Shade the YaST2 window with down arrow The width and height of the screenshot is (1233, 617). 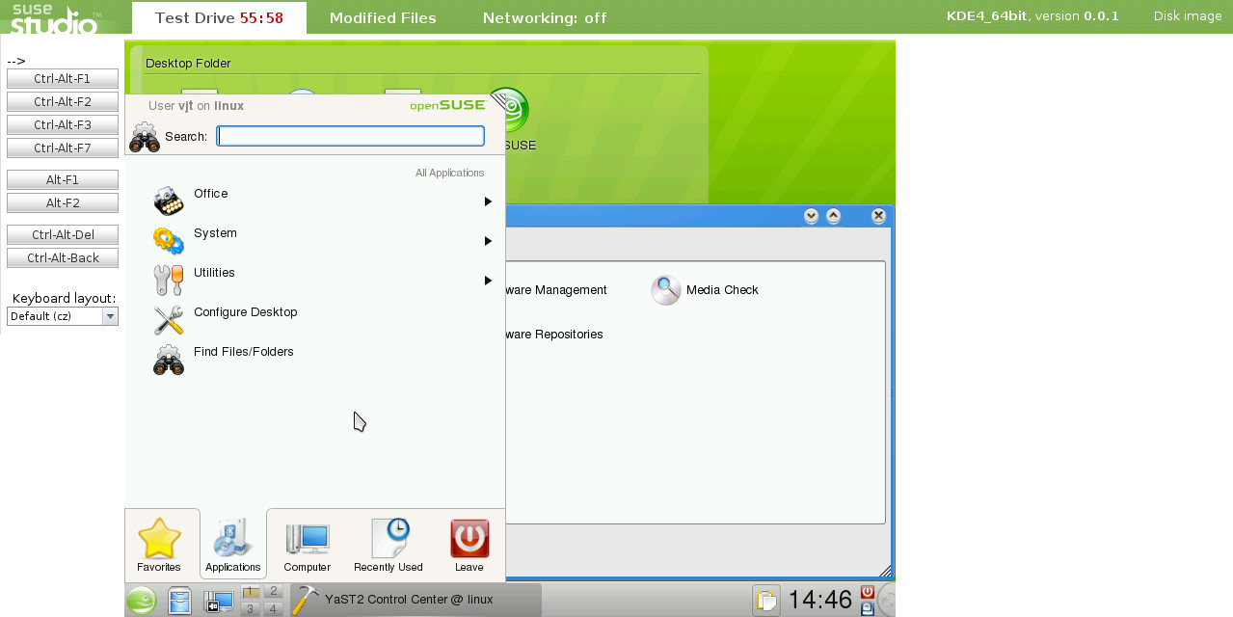[811, 216]
